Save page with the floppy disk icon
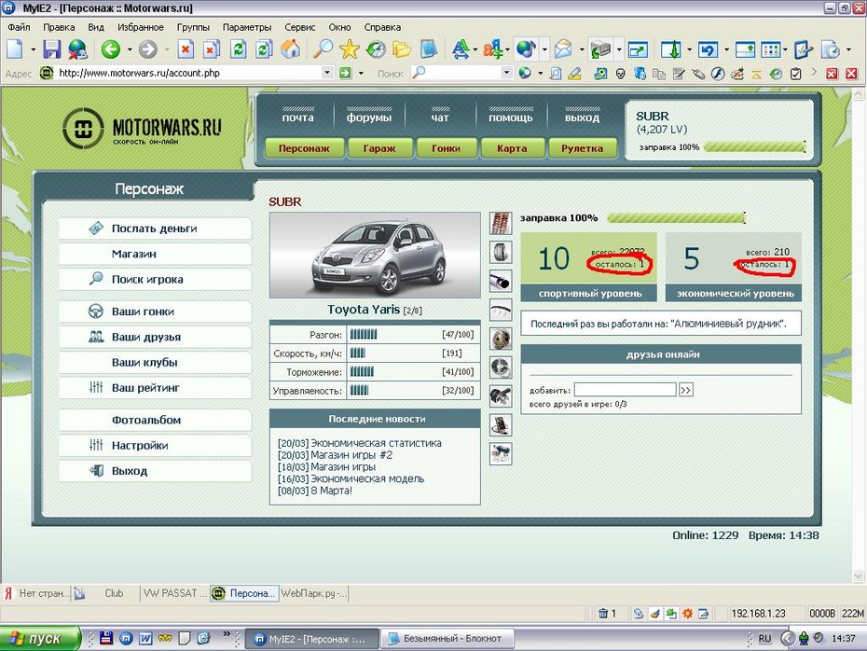Screen dimensions: 867x651 (x=52, y=49)
